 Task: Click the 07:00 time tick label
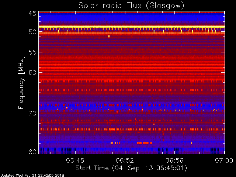pyautogui.click(x=224, y=160)
